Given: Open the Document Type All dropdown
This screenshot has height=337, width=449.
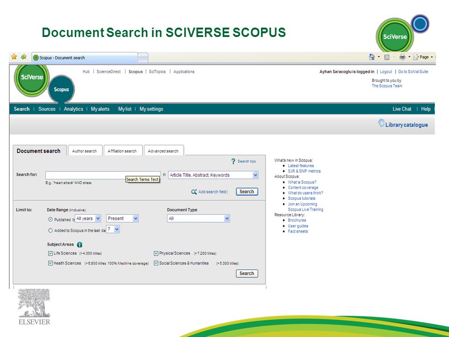Looking at the screenshot, I should point(198,219).
